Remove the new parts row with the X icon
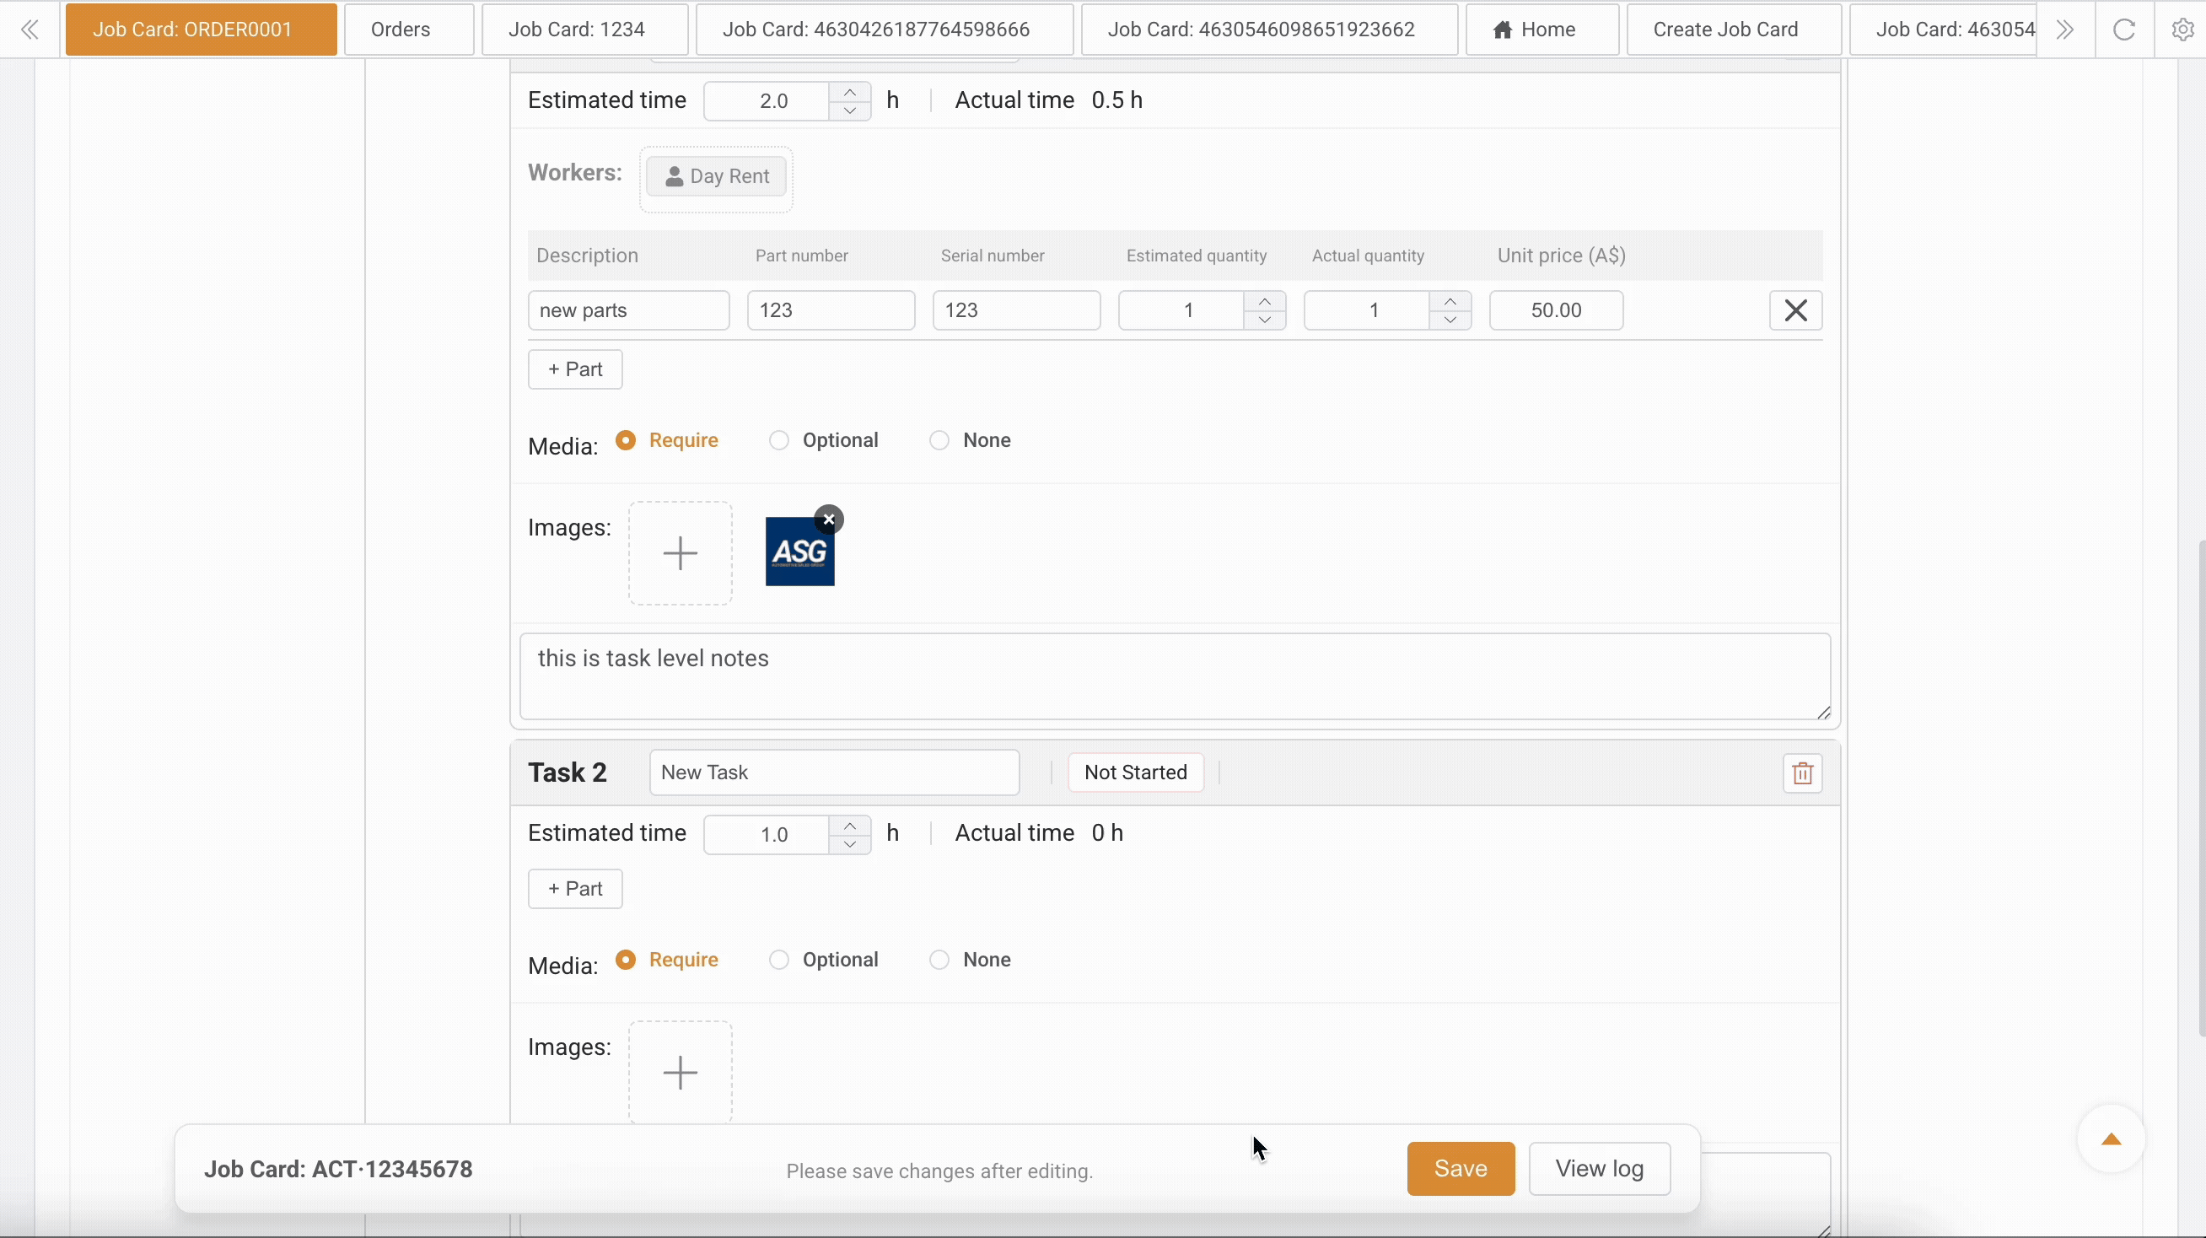Viewport: 2206px width, 1238px height. click(1795, 310)
